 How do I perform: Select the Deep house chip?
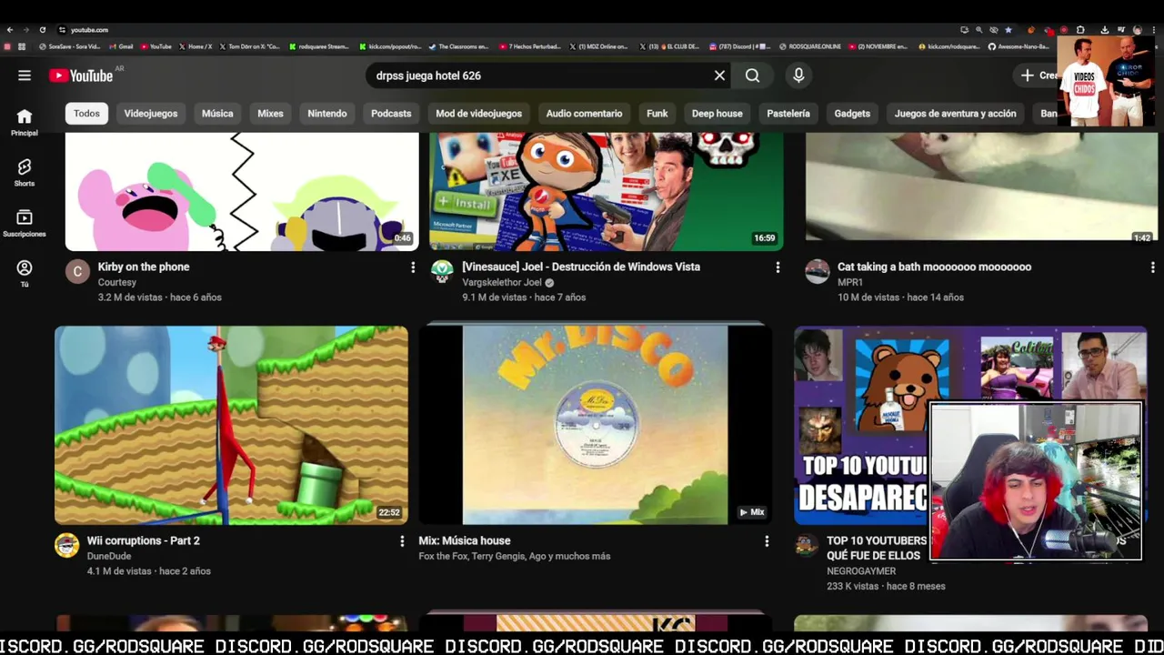pos(717,114)
